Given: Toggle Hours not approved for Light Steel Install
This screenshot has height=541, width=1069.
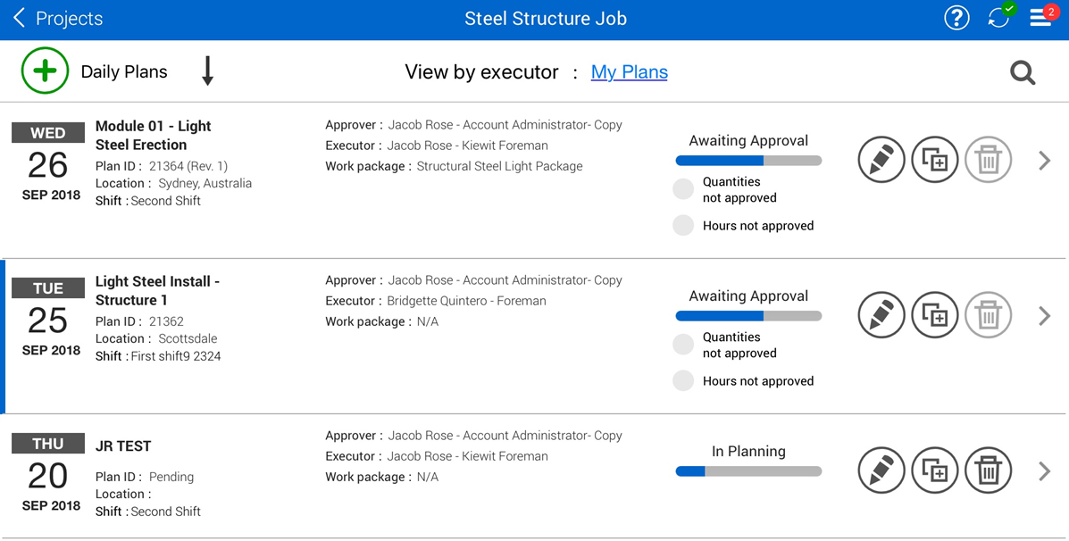Looking at the screenshot, I should click(683, 381).
